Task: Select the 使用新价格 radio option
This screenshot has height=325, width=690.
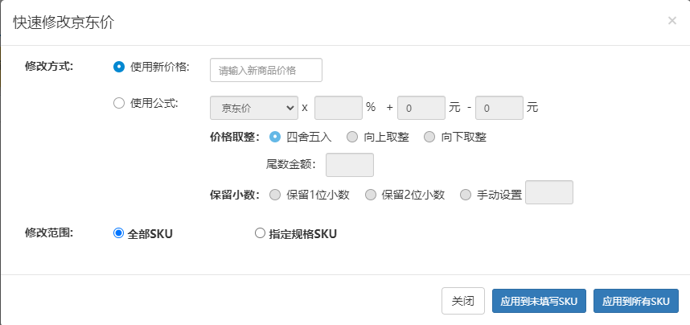Action: point(119,67)
